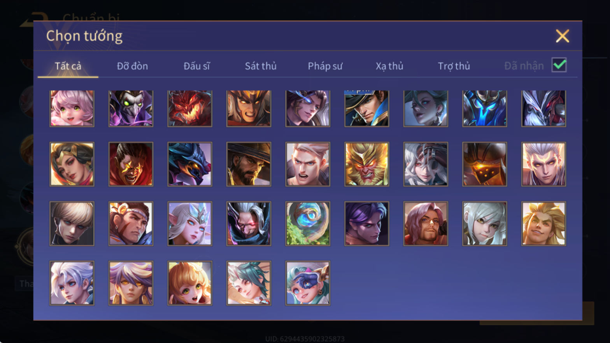Select the pink-haired girl hero portrait
The image size is (610, 343).
click(72, 108)
